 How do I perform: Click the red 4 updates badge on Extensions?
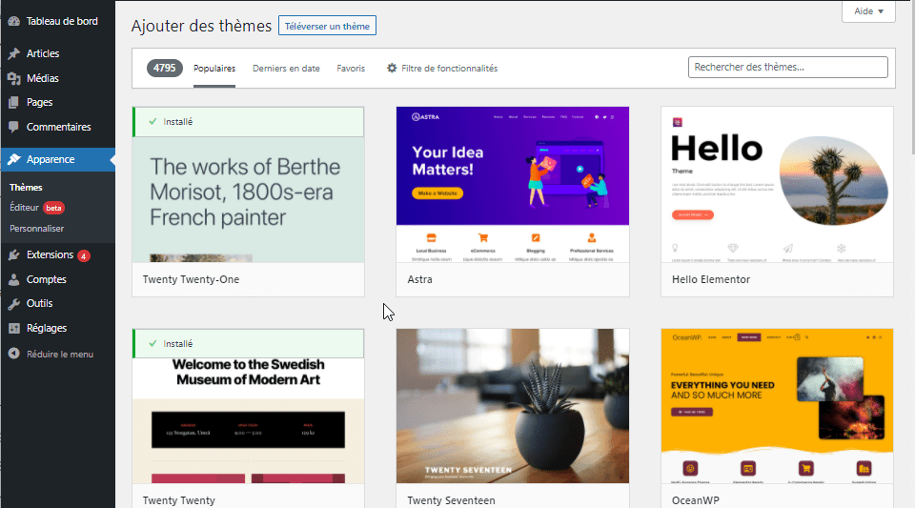84,255
